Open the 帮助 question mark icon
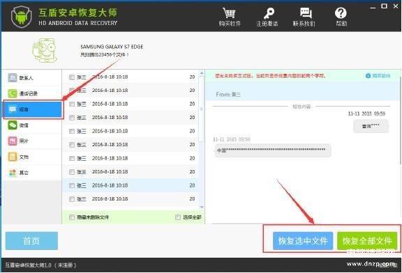Viewport: 402px width, 273px height. pos(341,13)
